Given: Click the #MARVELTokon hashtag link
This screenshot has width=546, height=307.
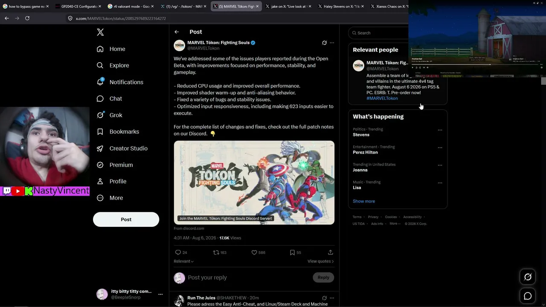Looking at the screenshot, I should click(382, 98).
